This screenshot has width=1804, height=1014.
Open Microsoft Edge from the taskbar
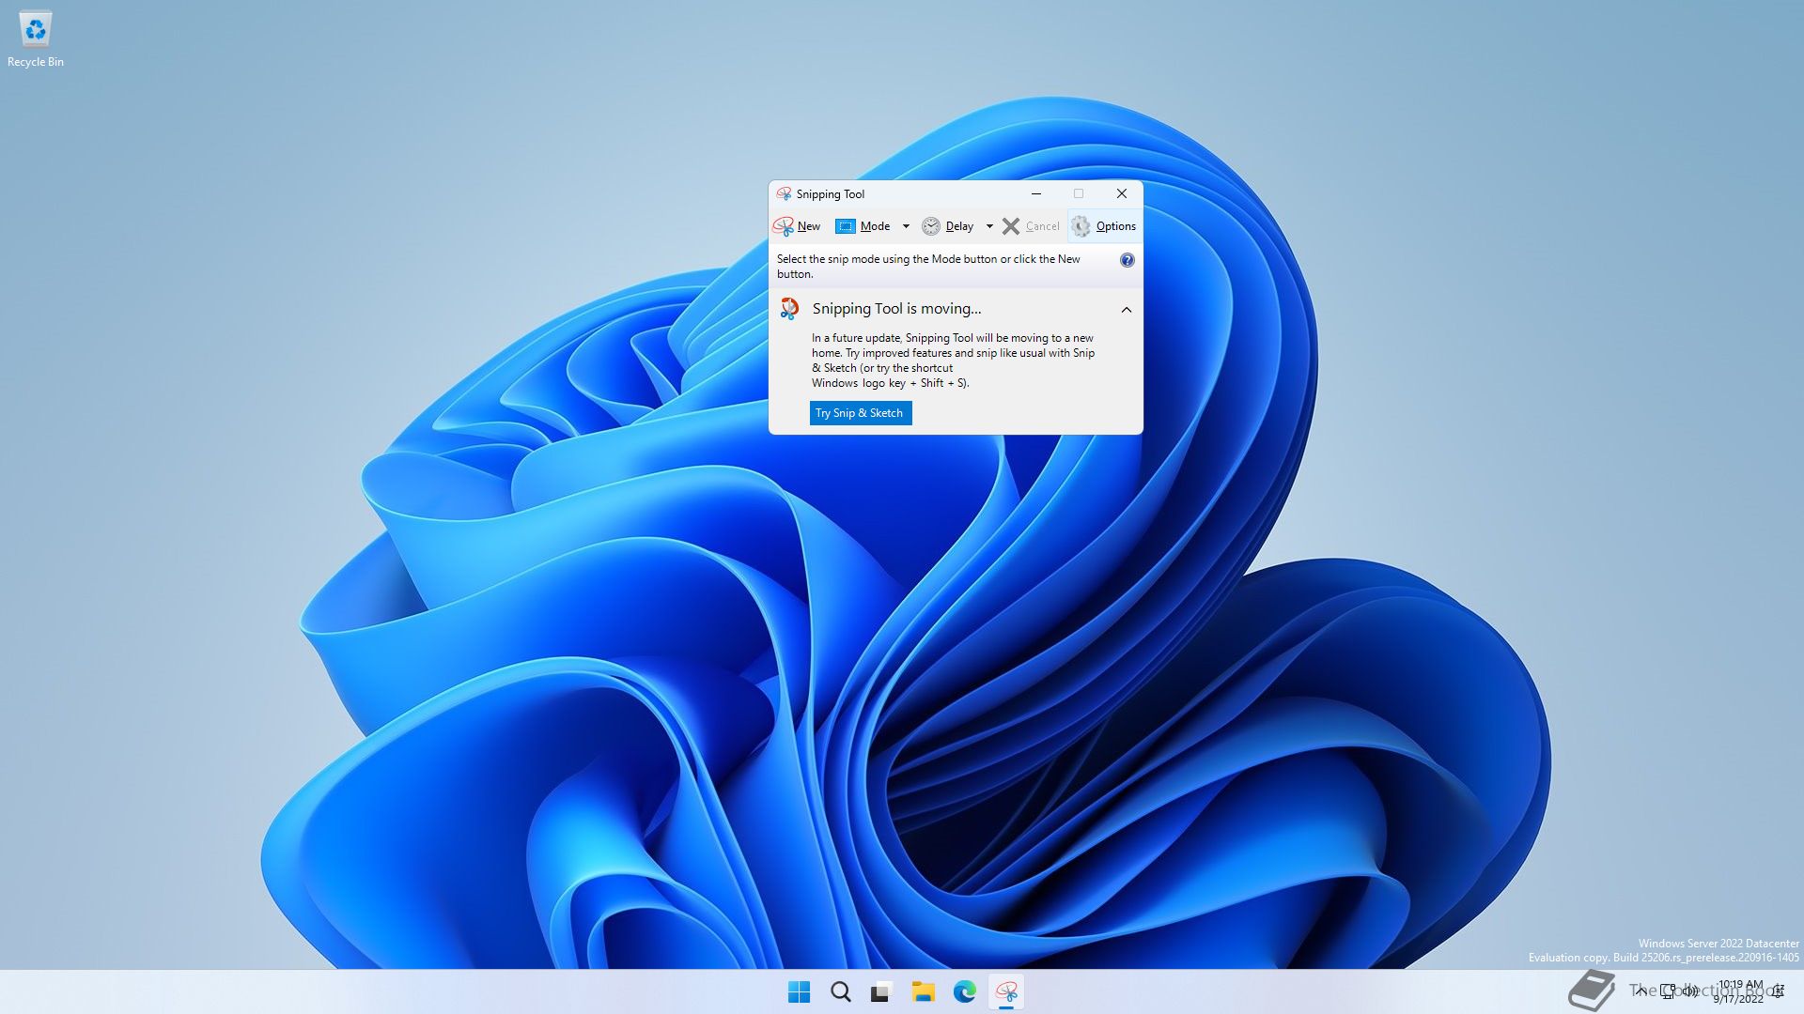964,991
